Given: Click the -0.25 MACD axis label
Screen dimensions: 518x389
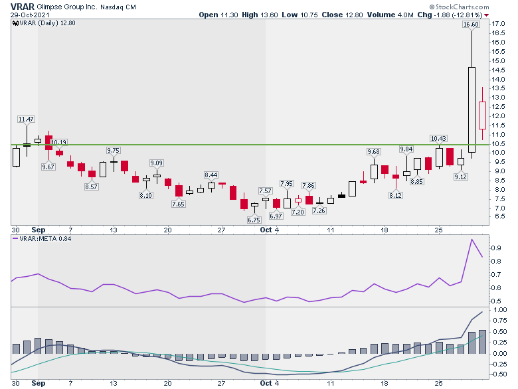Looking at the screenshot, I should click(x=499, y=364).
